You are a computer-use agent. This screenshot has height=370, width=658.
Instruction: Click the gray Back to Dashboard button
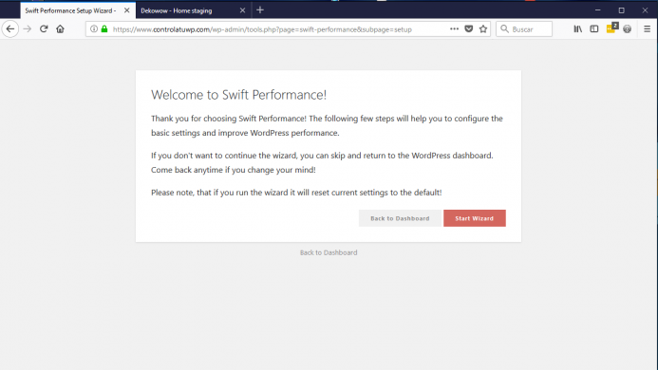click(400, 218)
